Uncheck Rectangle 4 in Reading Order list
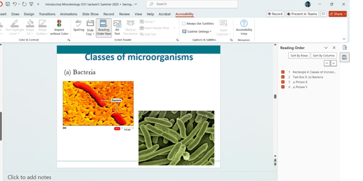The height and width of the screenshot is (181, 363). (283, 72)
